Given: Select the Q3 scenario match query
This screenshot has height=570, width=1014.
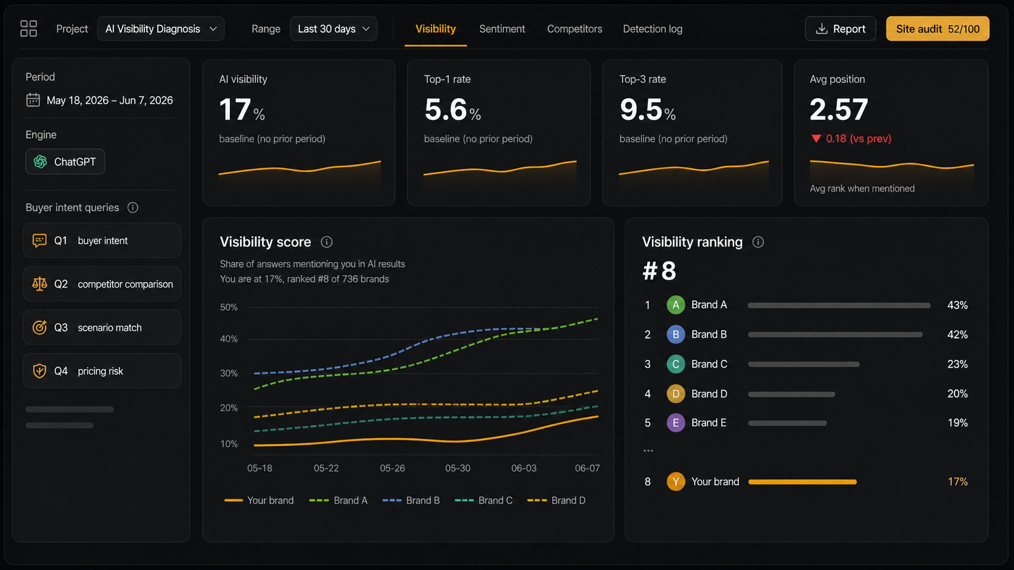Looking at the screenshot, I should 102,327.
